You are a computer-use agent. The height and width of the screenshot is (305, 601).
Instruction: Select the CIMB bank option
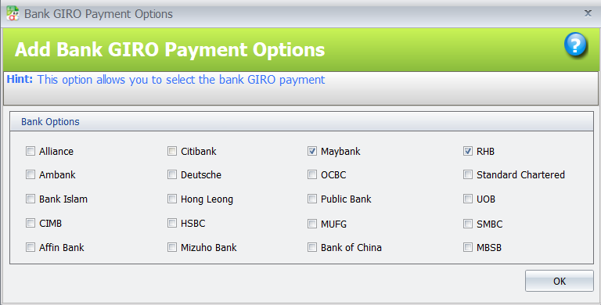pyautogui.click(x=31, y=223)
